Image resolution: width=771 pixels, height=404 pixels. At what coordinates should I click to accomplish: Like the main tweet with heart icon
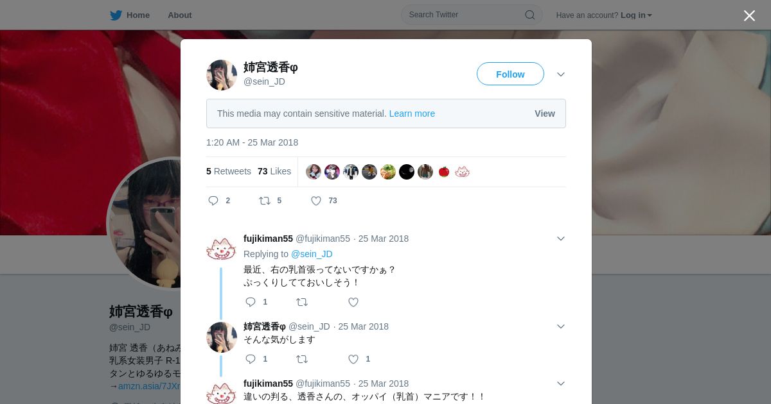coord(316,201)
